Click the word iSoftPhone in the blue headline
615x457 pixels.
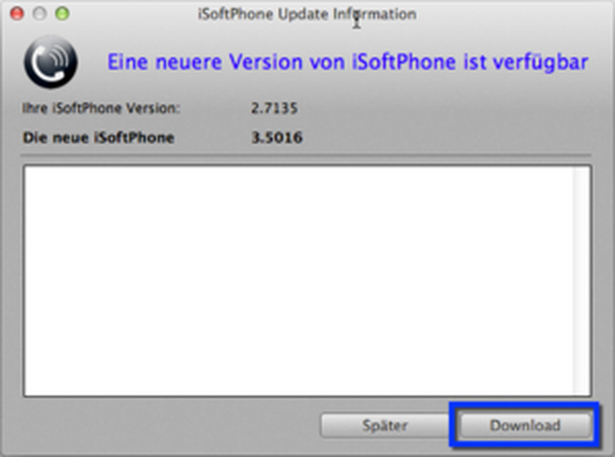[x=404, y=62]
